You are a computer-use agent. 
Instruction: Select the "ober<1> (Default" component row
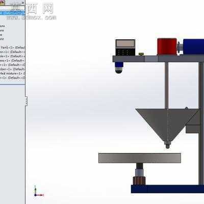12,69
